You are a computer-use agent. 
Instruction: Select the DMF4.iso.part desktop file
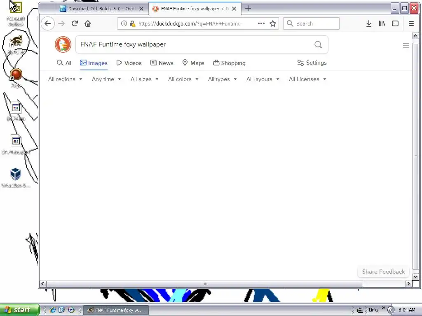coord(16,144)
